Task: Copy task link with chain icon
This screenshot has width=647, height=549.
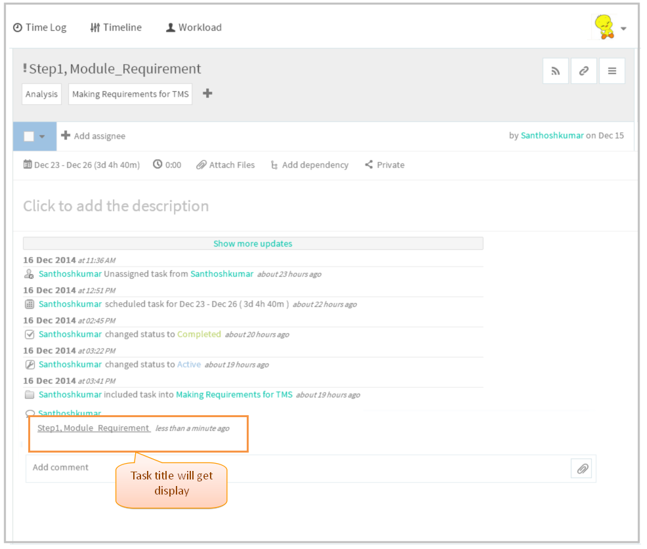Action: click(583, 71)
